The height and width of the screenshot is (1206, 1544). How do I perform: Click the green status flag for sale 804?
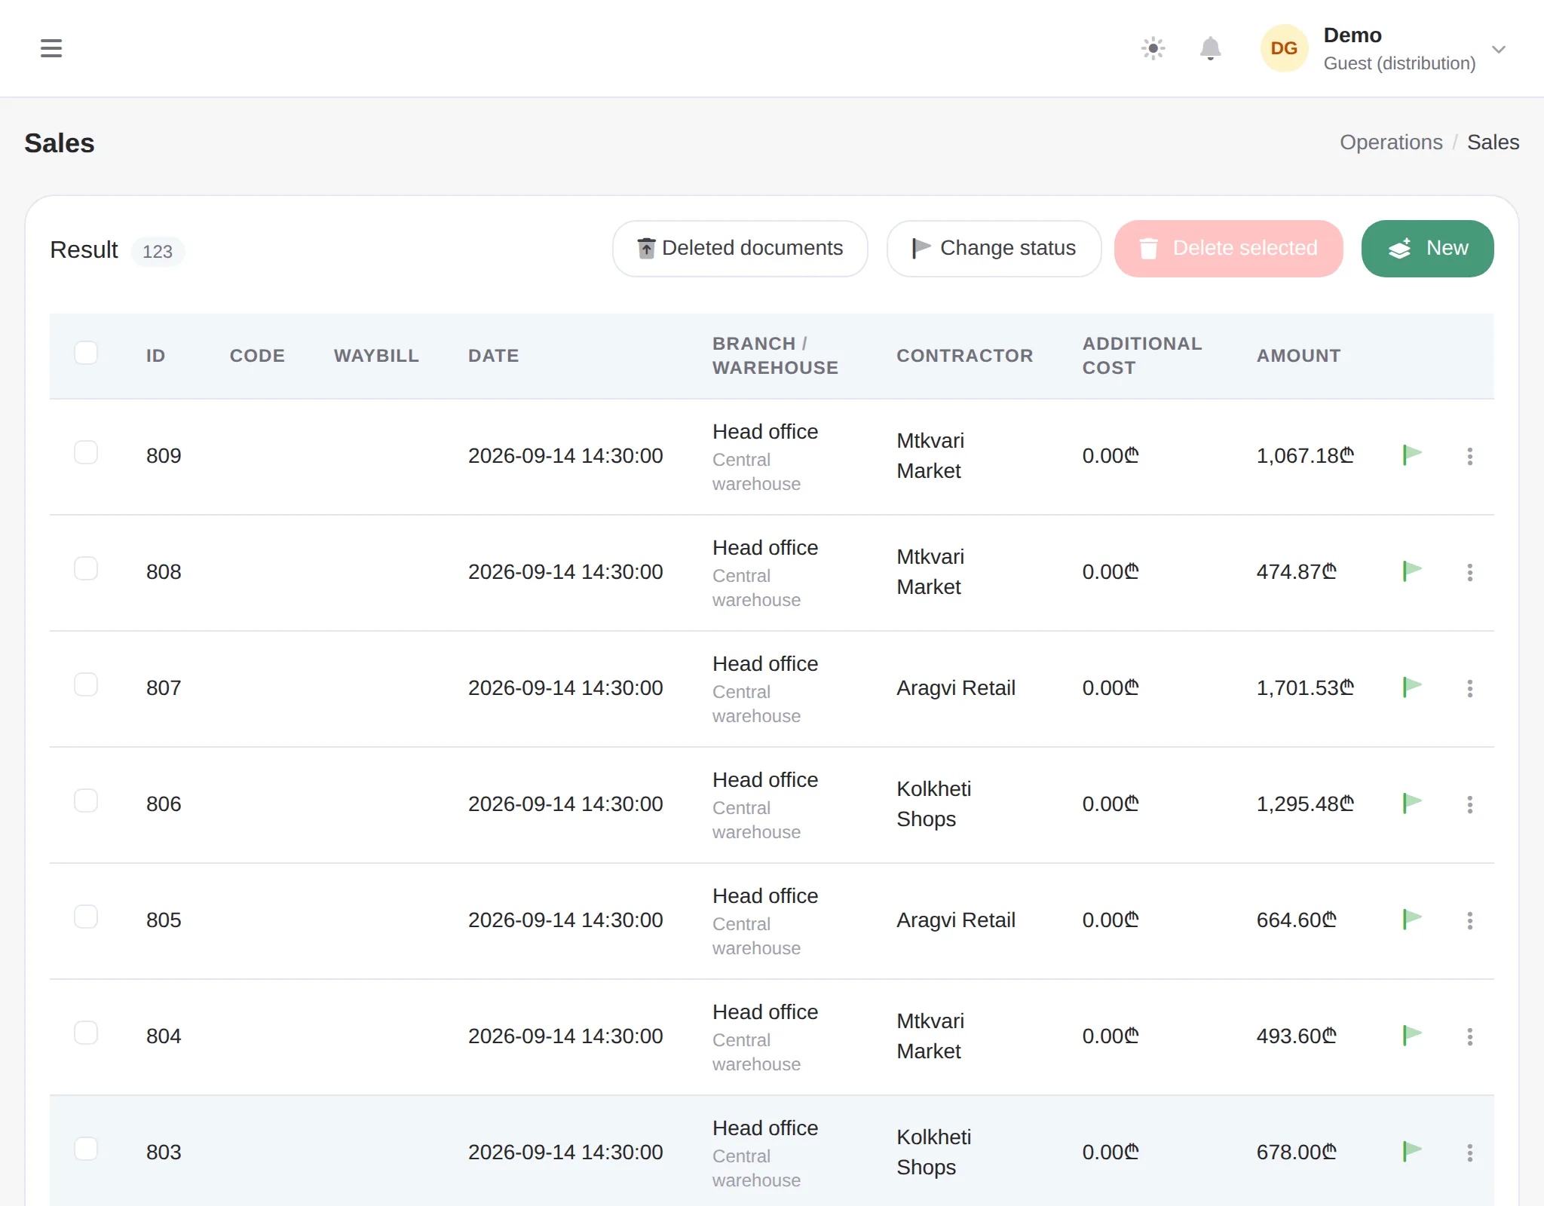click(1411, 1036)
